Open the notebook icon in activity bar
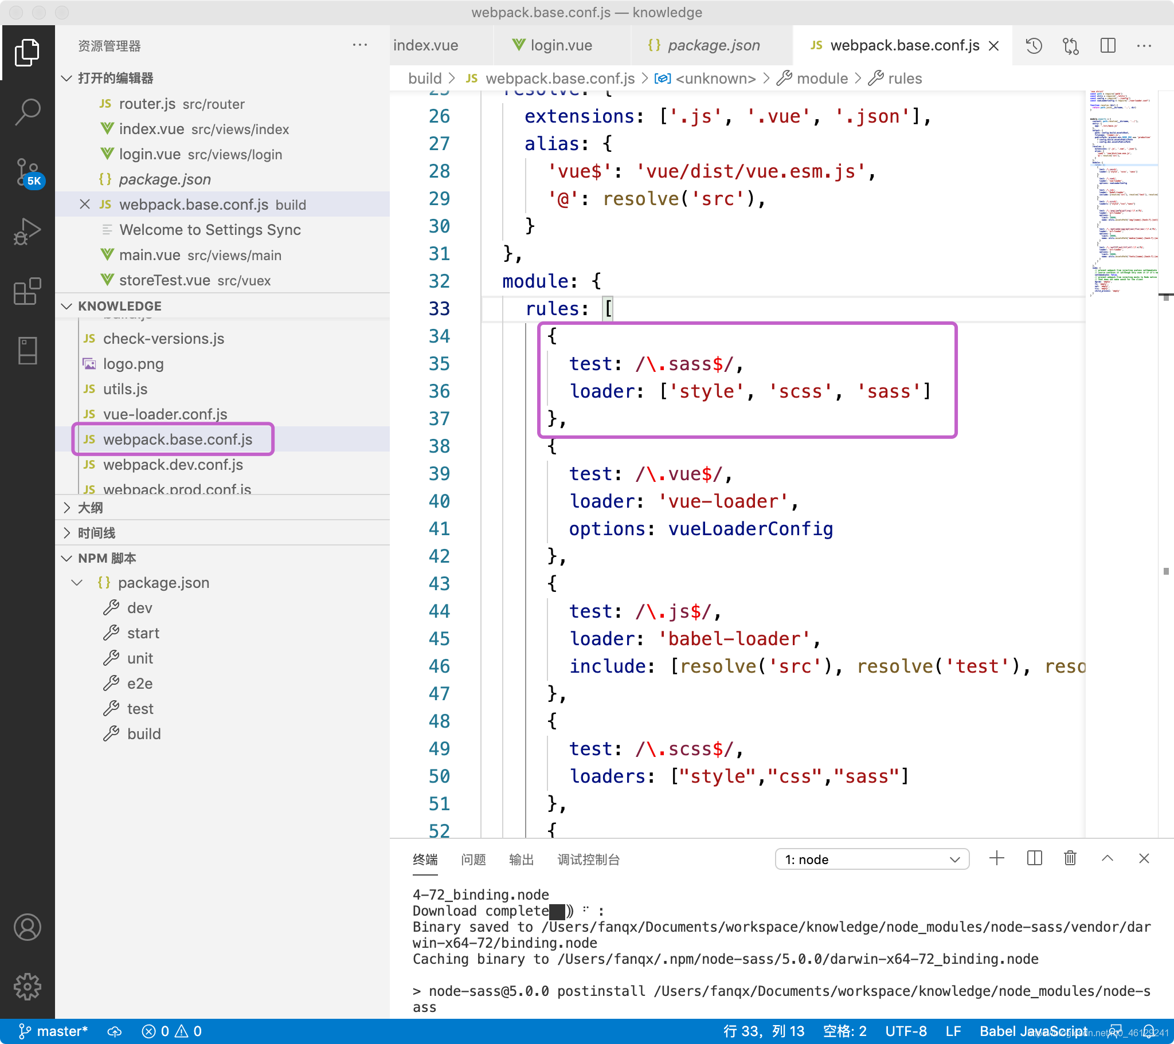The image size is (1174, 1044). 27,350
